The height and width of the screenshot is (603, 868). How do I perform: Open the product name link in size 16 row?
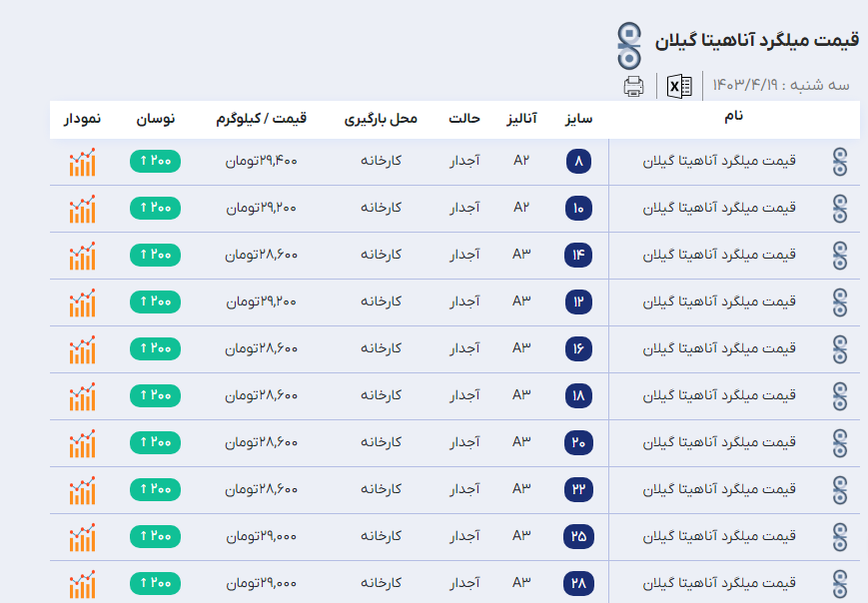coord(719,348)
